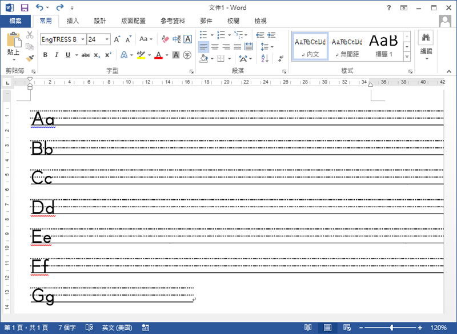Toggle Italic formatting

pyautogui.click(x=56, y=55)
